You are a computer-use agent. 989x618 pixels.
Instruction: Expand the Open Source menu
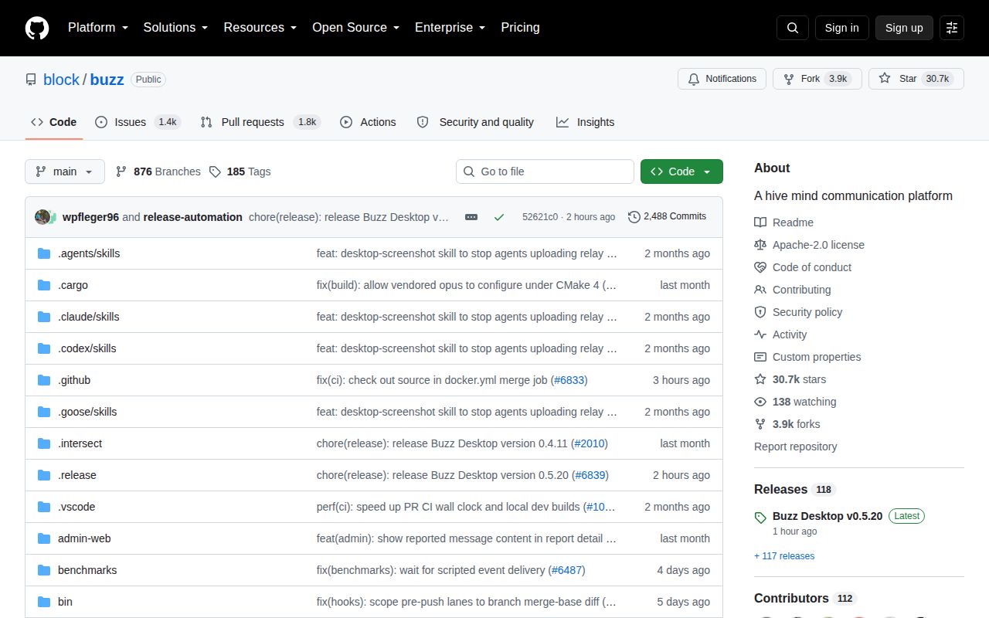click(356, 28)
